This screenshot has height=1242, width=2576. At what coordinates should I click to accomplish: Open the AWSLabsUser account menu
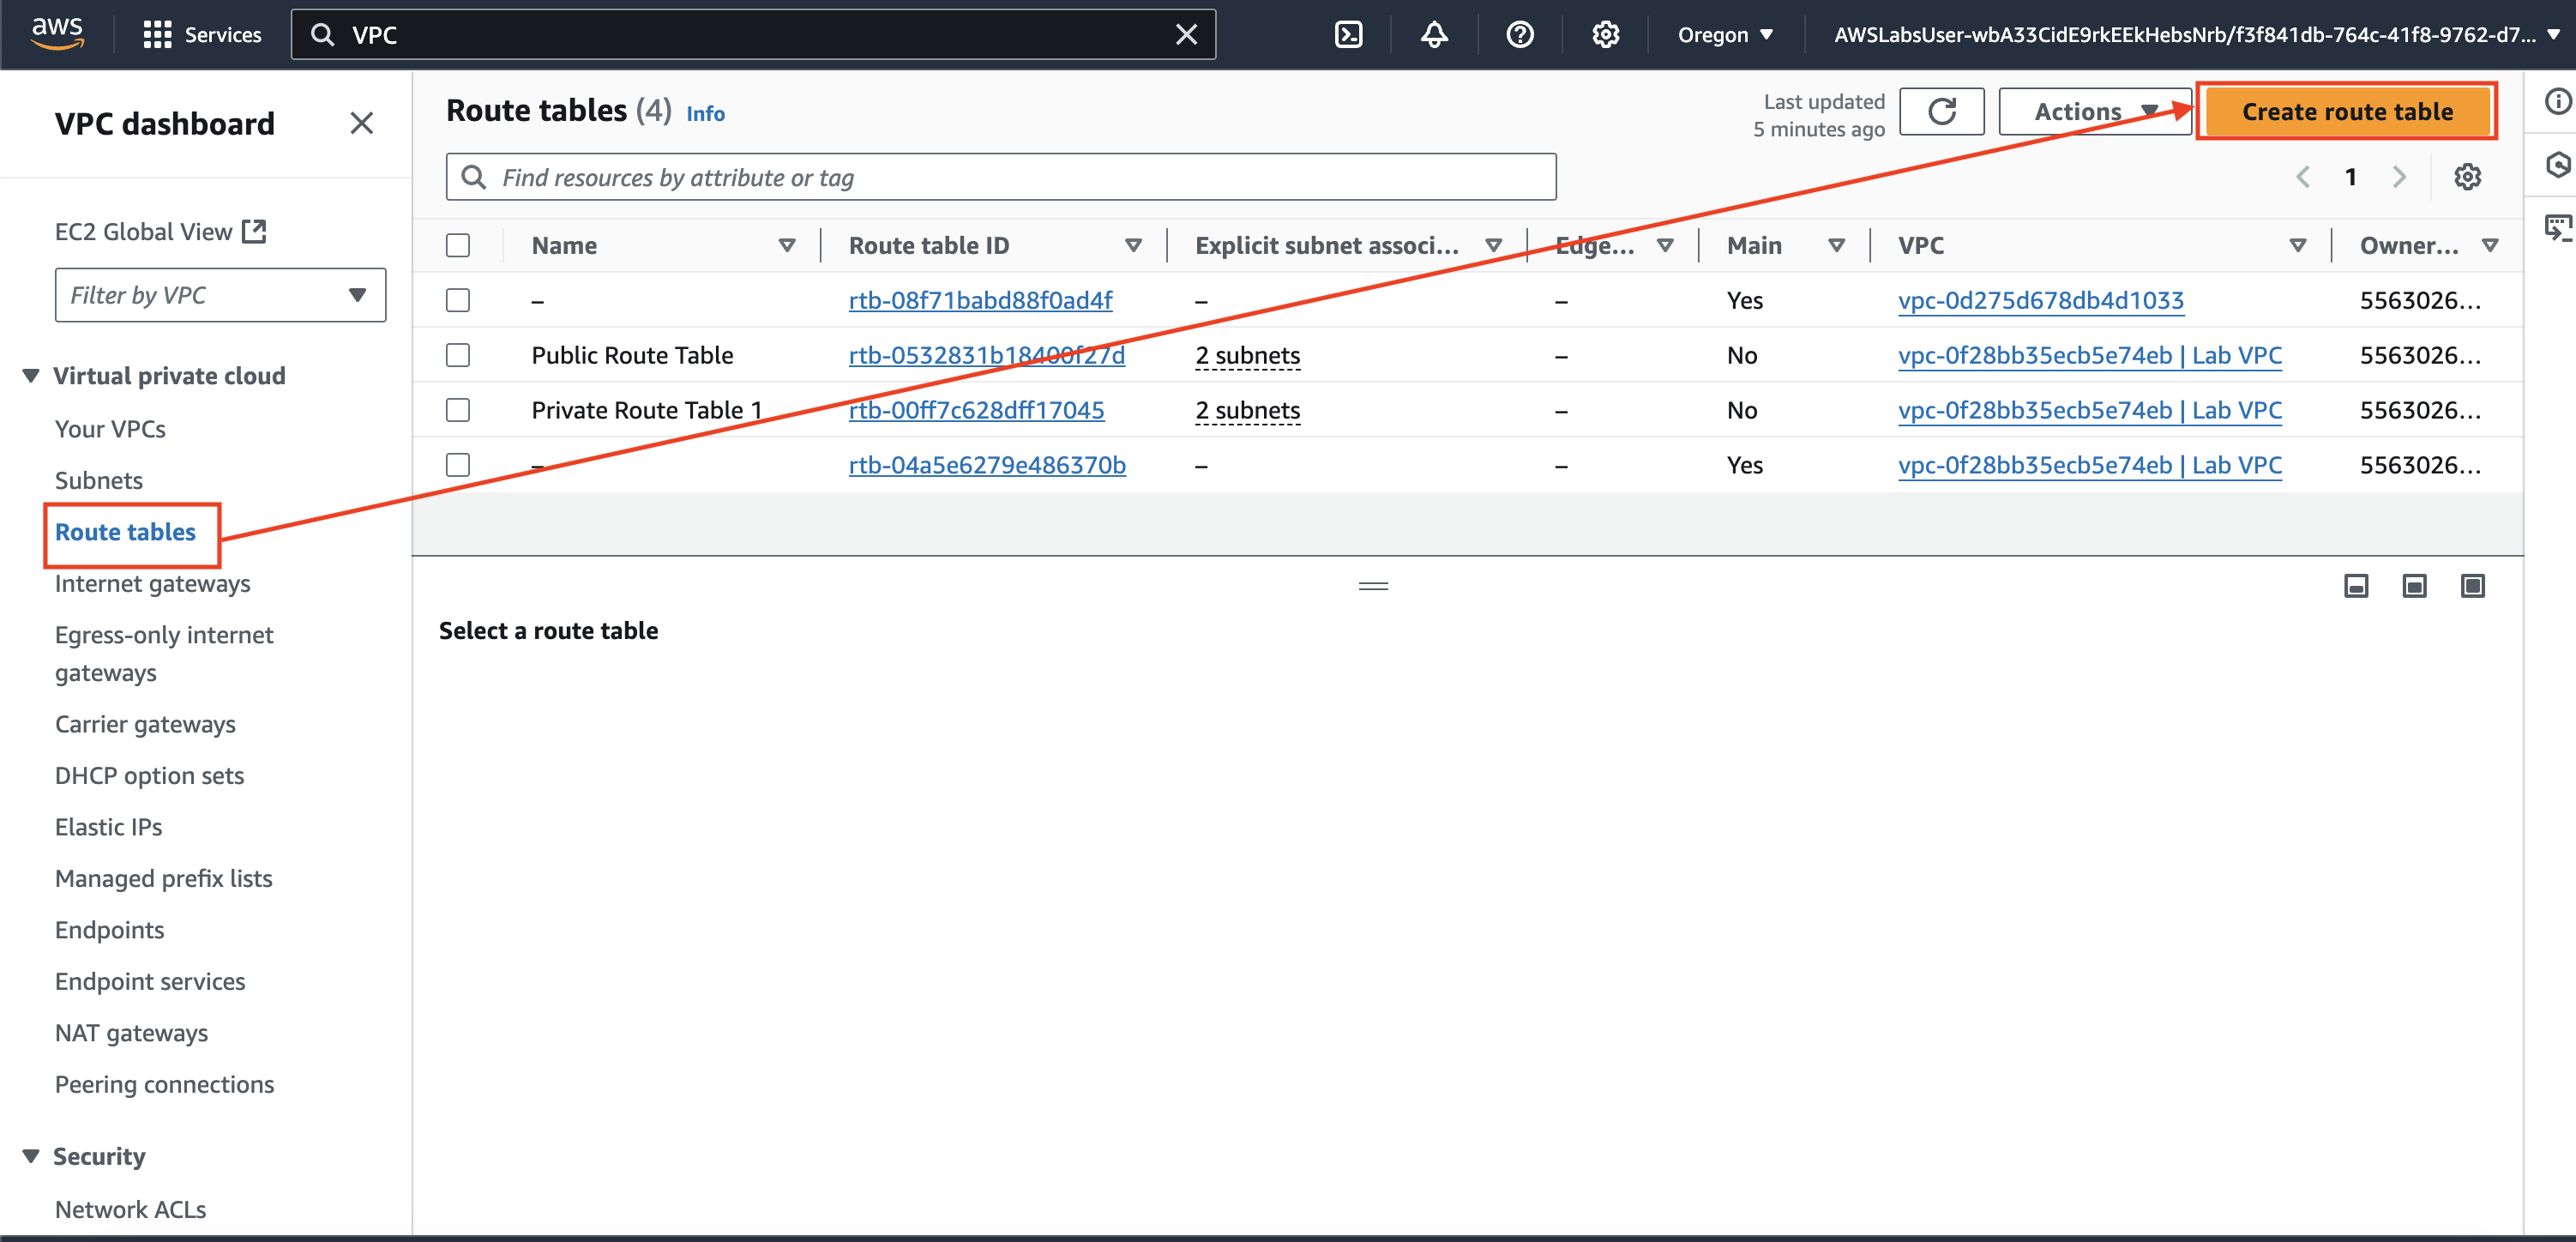point(2197,35)
